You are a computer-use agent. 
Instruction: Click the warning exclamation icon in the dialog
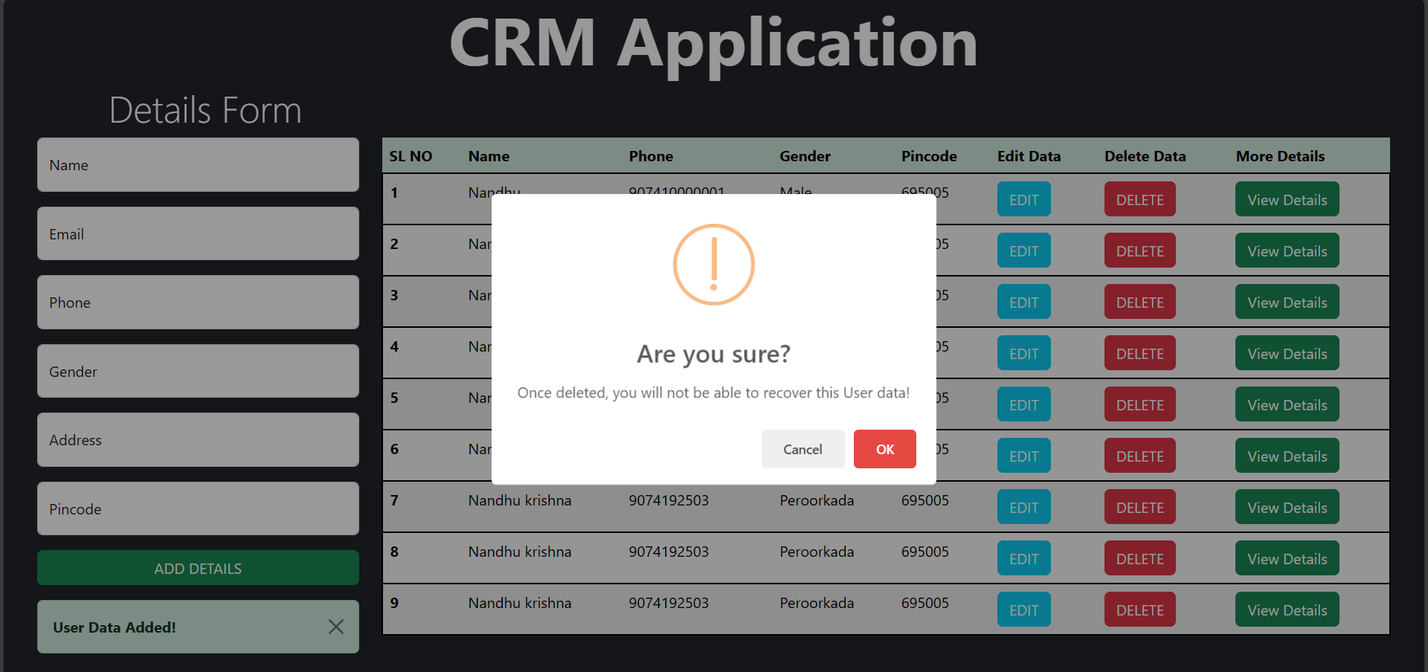(713, 265)
